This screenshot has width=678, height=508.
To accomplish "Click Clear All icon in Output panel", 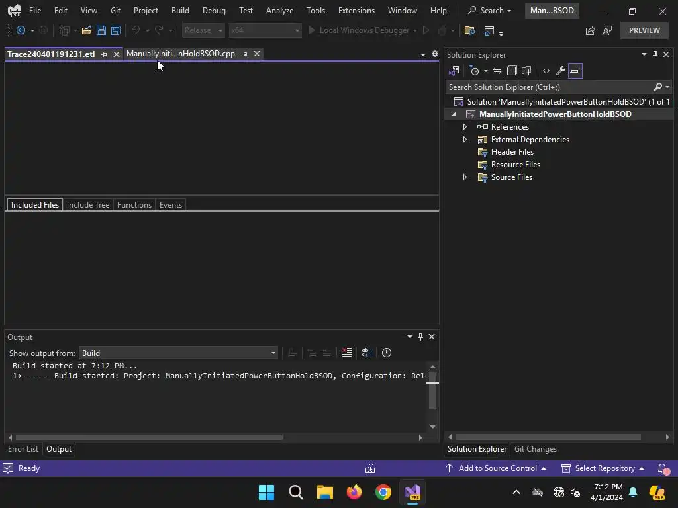I will [347, 353].
